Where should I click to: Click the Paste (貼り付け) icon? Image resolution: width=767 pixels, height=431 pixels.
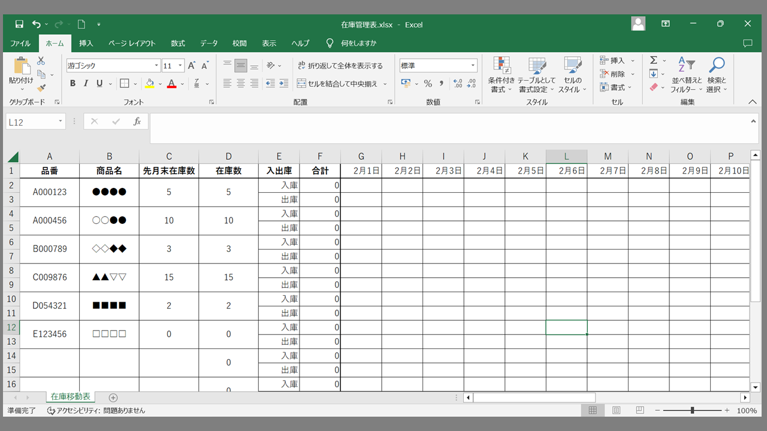tap(22, 66)
